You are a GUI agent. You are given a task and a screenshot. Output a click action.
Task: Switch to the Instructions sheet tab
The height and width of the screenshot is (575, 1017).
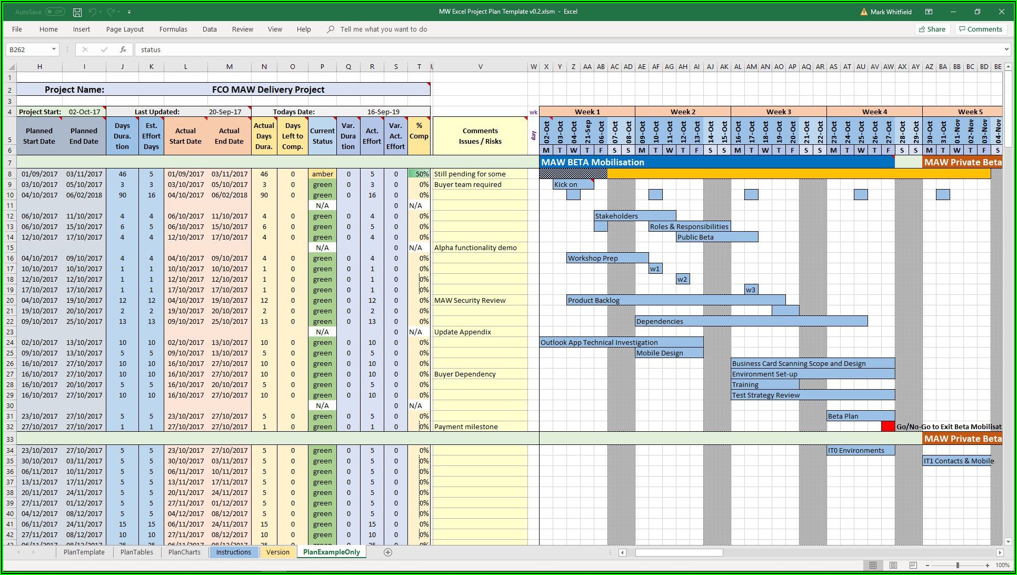tap(233, 552)
